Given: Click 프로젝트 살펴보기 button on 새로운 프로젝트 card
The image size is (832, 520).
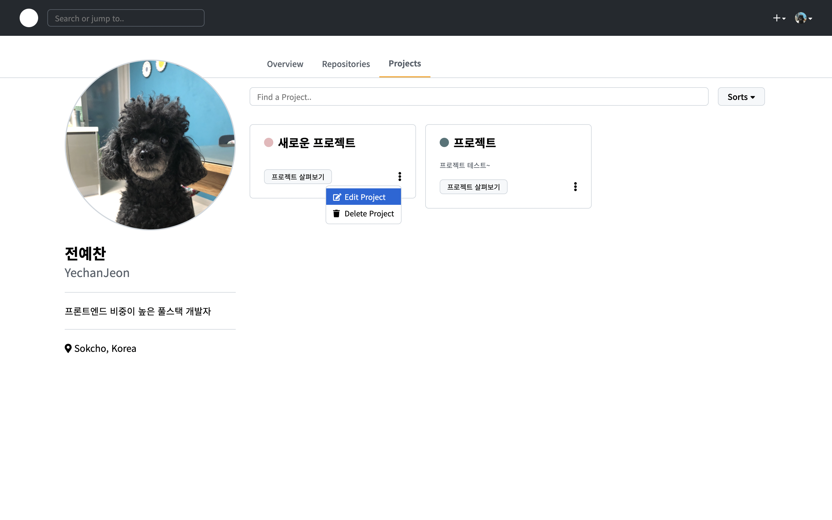Looking at the screenshot, I should [x=298, y=177].
